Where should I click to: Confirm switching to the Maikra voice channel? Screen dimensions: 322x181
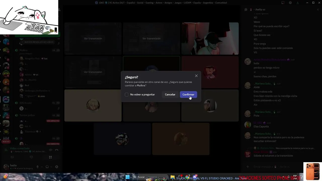(188, 95)
